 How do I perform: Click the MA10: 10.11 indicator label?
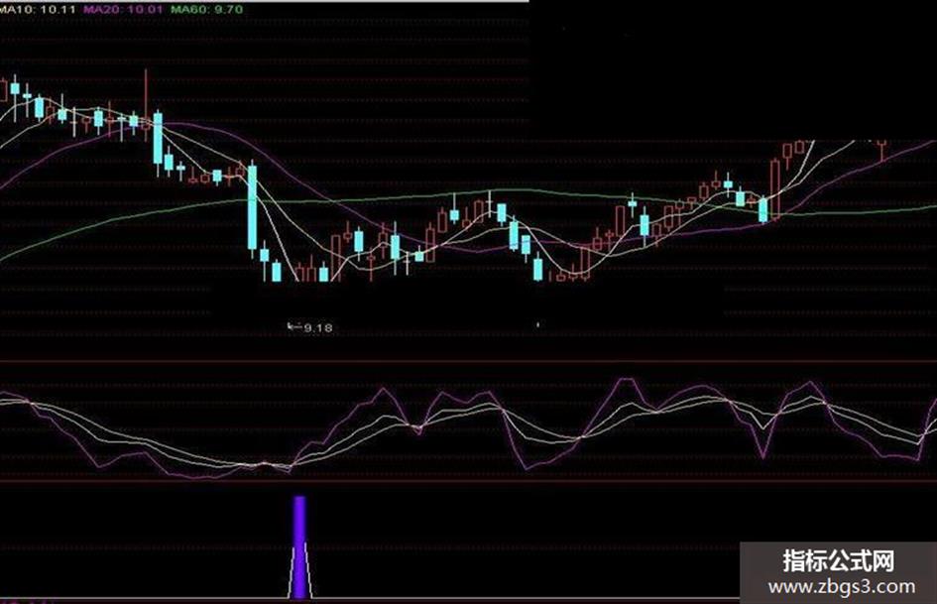click(38, 9)
